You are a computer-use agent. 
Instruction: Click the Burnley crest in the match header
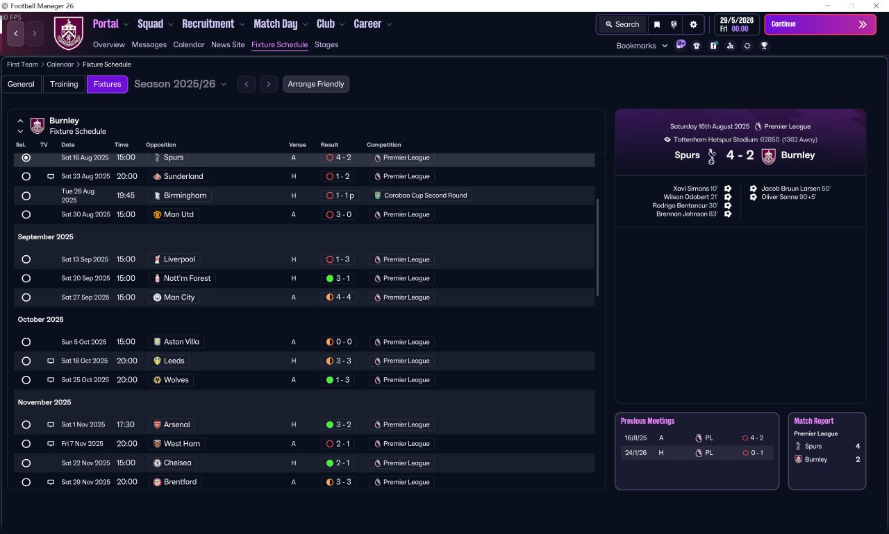768,156
